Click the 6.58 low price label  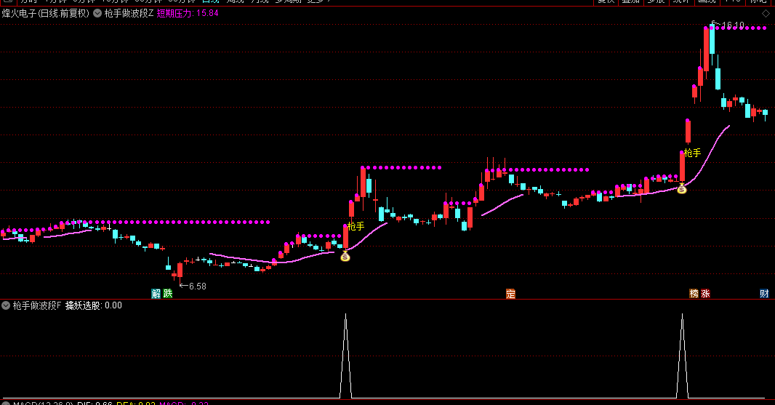pos(197,286)
